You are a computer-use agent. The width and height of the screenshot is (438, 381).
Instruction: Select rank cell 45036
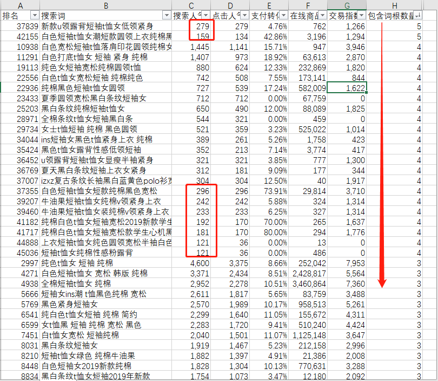20,253
